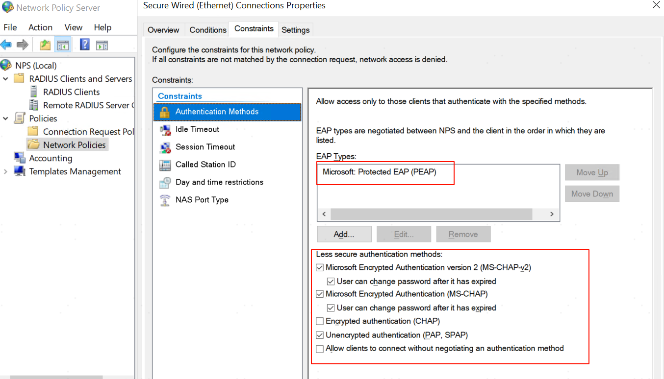This screenshot has width=664, height=379.
Task: Expand the Templates Management tree node
Action: [x=5, y=171]
